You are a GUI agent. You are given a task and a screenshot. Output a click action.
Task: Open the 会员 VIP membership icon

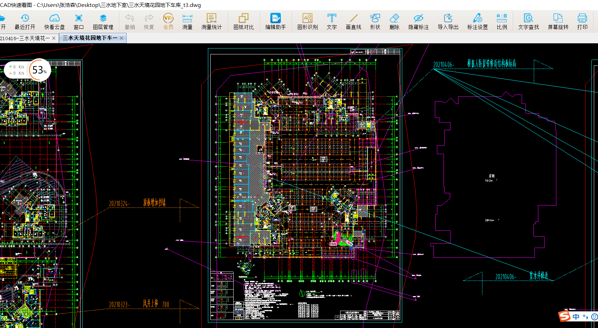(168, 22)
